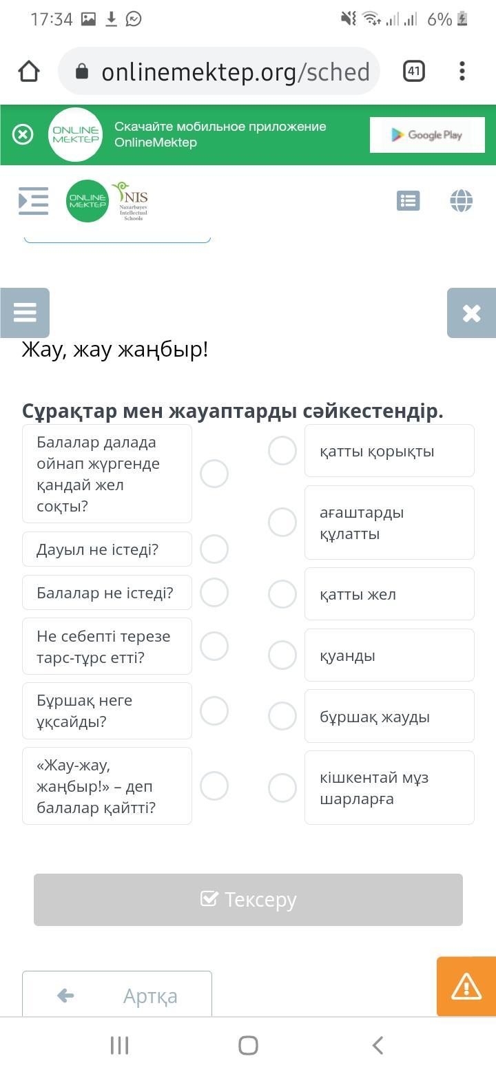Select radio next to 'Бұршақ неге ұқсайды?'
This screenshot has height=1074, width=496.
tap(214, 710)
